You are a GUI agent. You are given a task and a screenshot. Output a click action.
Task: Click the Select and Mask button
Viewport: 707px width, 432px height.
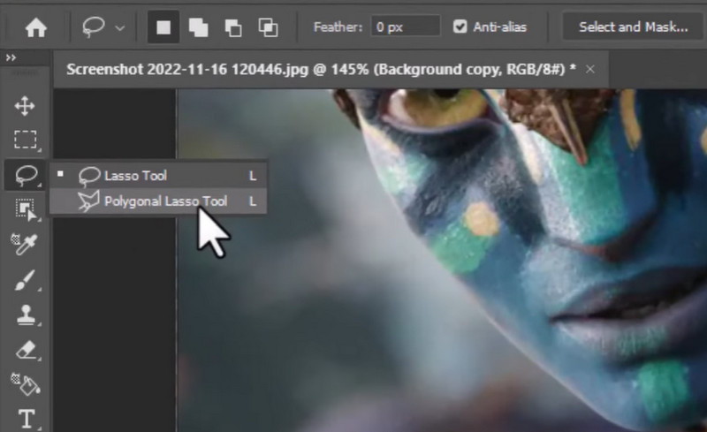(x=633, y=27)
